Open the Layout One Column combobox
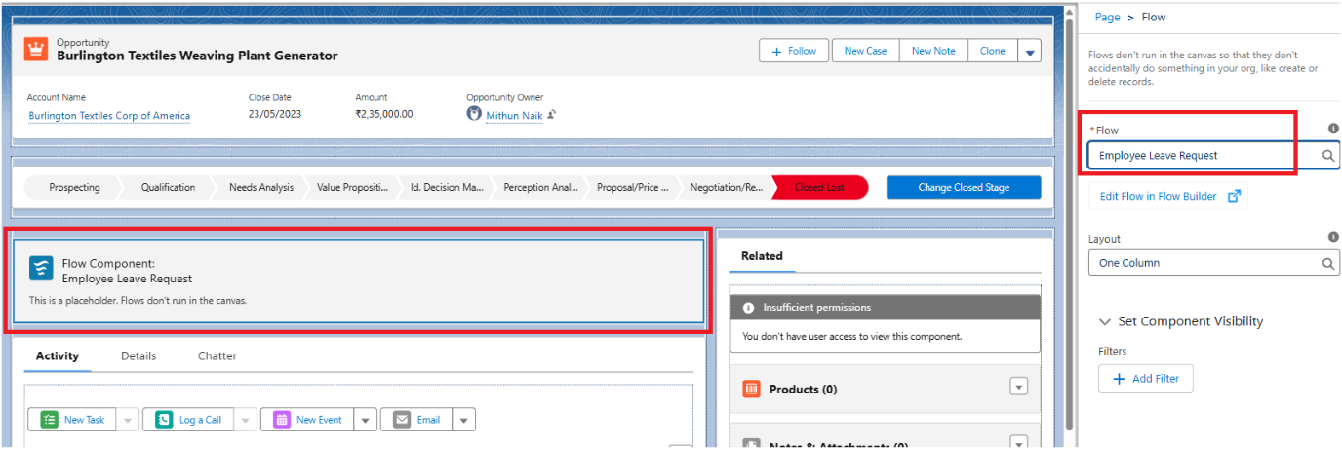The height and width of the screenshot is (449, 1342). (x=1214, y=263)
